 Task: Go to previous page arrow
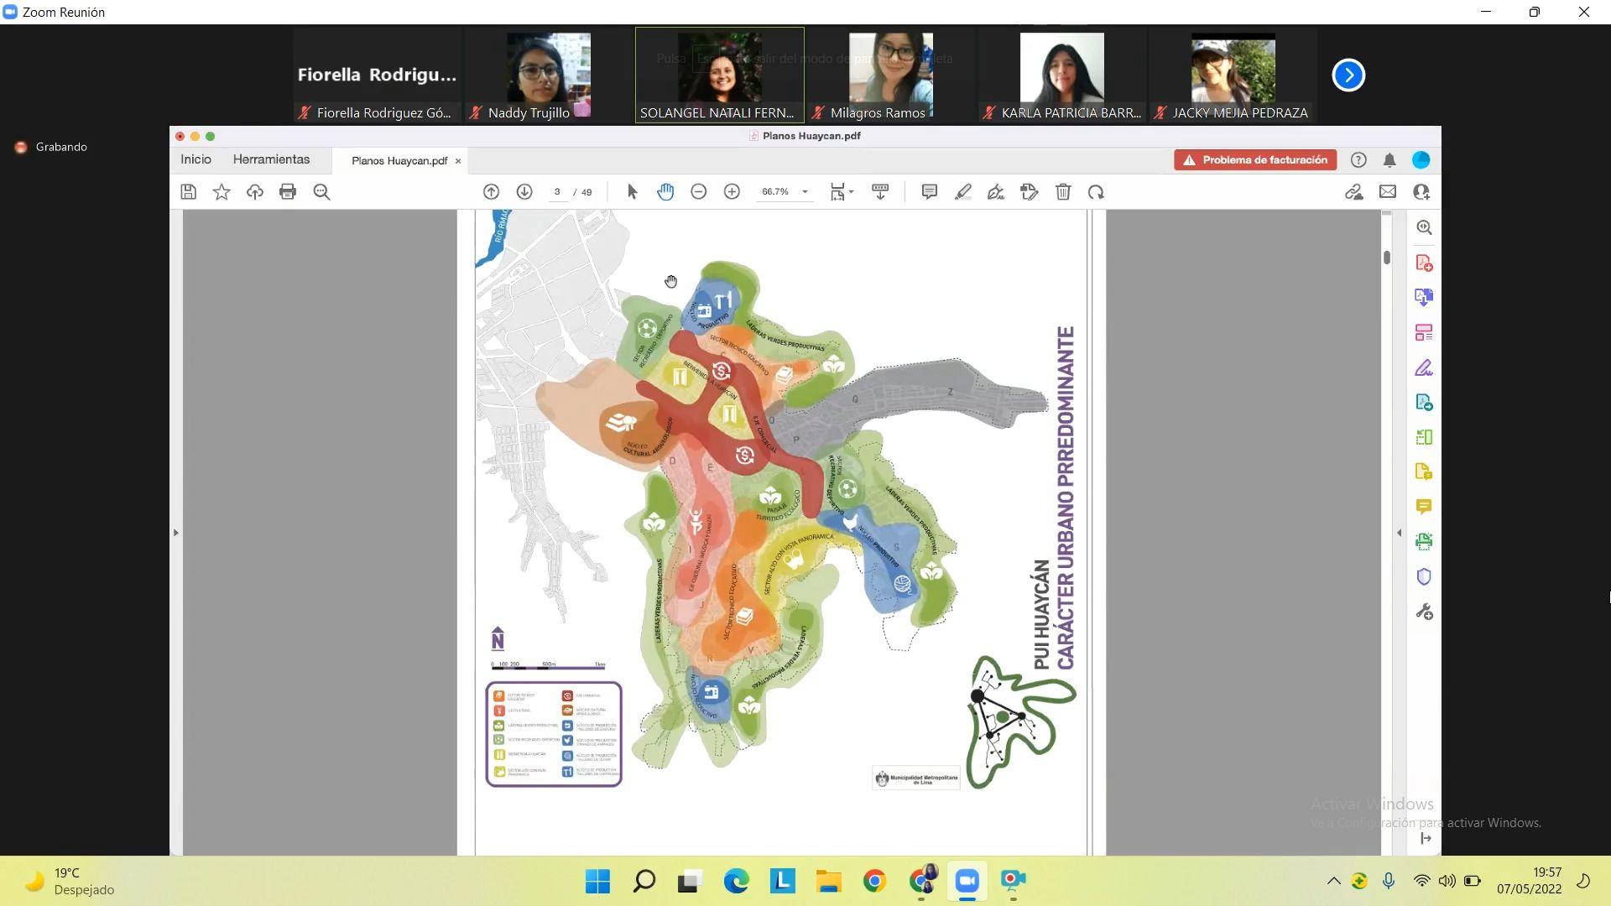tap(491, 192)
